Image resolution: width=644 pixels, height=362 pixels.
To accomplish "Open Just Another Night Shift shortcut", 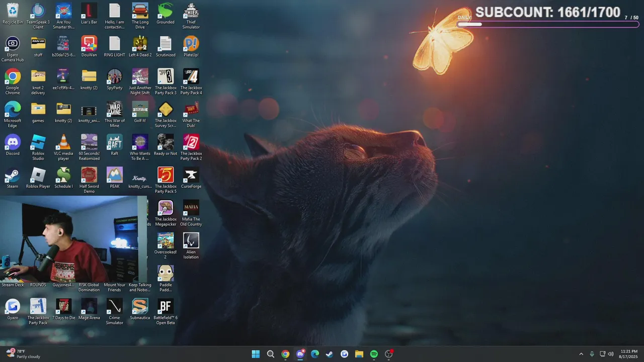I will coord(140,81).
